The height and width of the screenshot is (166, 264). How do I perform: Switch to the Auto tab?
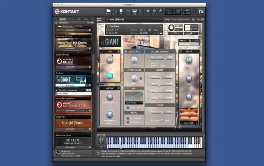coord(92,19)
